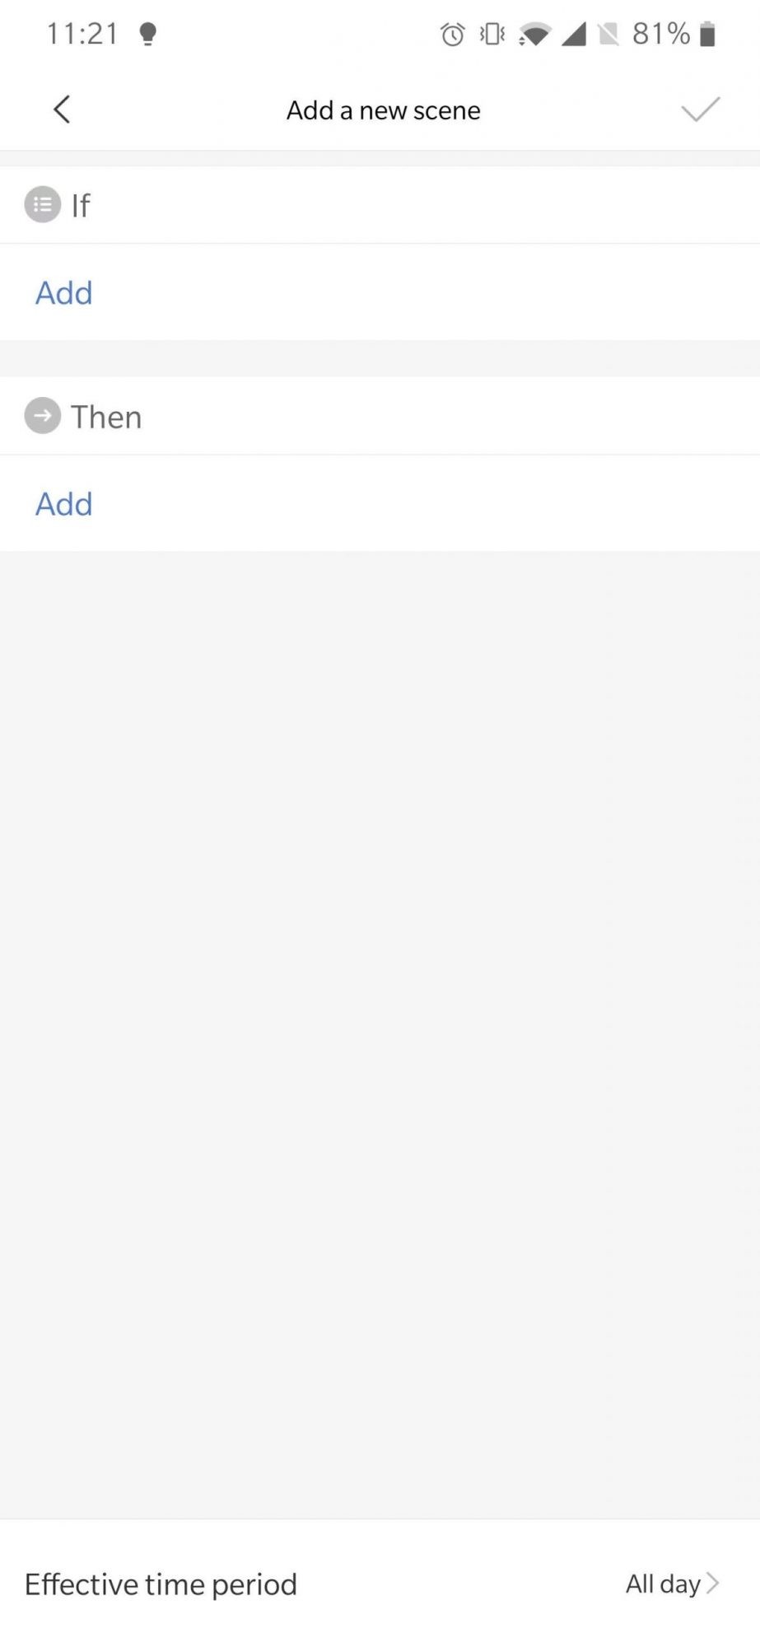Select the Then section header

coord(106,417)
